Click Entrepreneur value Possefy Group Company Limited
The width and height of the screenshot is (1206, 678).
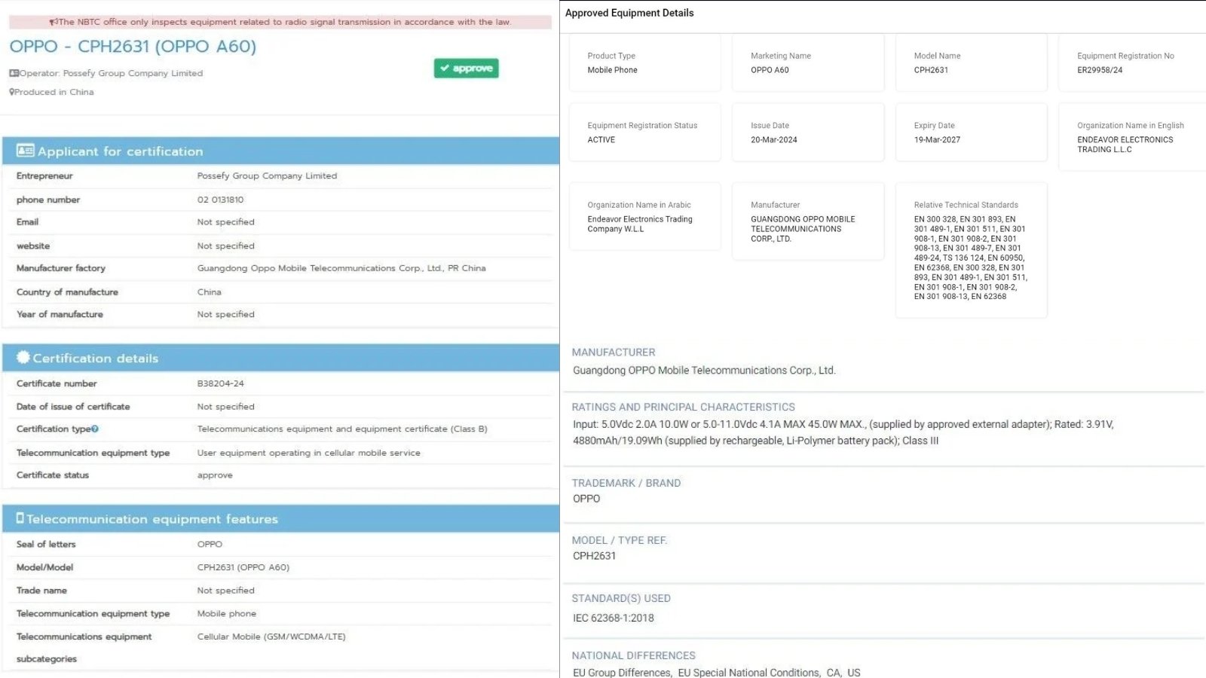click(267, 176)
